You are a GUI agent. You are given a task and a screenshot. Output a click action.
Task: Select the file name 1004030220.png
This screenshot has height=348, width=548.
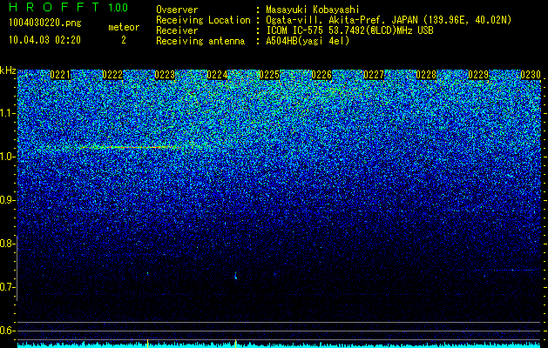point(45,23)
